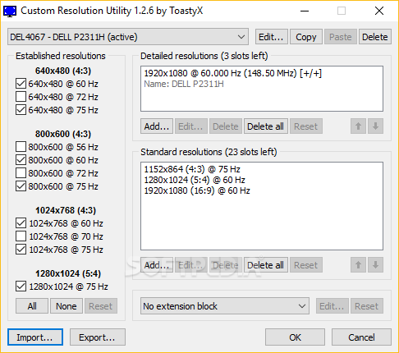Toggle 800x600 @ 60 Hz checkbox
Image resolution: width=399 pixels, height=353 pixels.
tap(21, 160)
